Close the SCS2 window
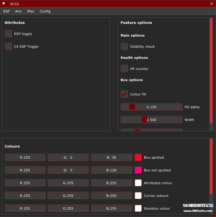 [211, 4]
